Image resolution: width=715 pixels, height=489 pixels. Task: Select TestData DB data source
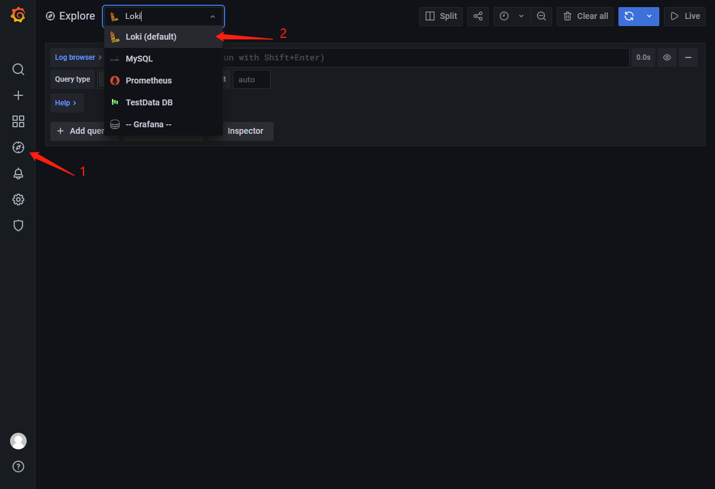pyautogui.click(x=163, y=102)
